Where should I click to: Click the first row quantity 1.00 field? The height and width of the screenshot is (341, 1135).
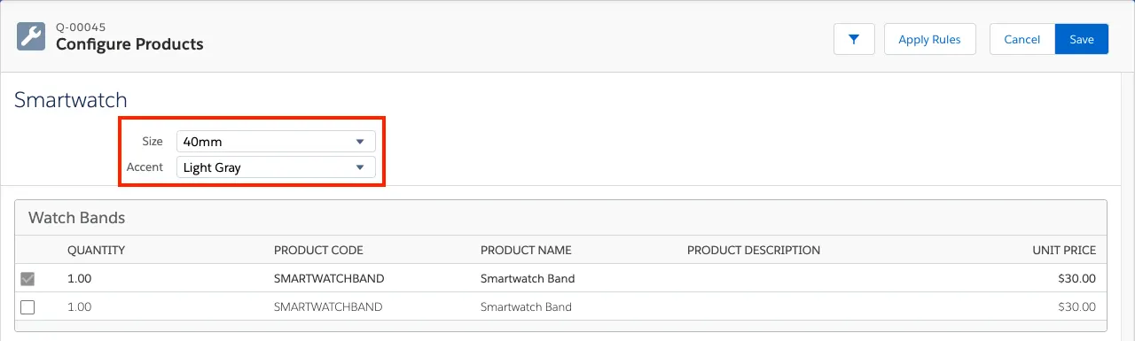[80, 278]
